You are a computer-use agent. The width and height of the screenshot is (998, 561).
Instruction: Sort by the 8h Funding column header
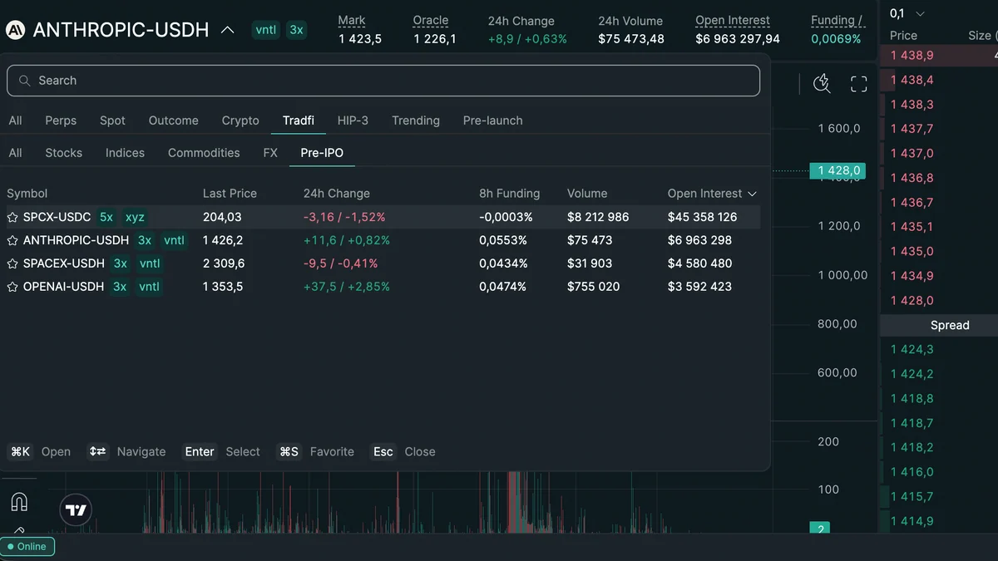(x=510, y=194)
